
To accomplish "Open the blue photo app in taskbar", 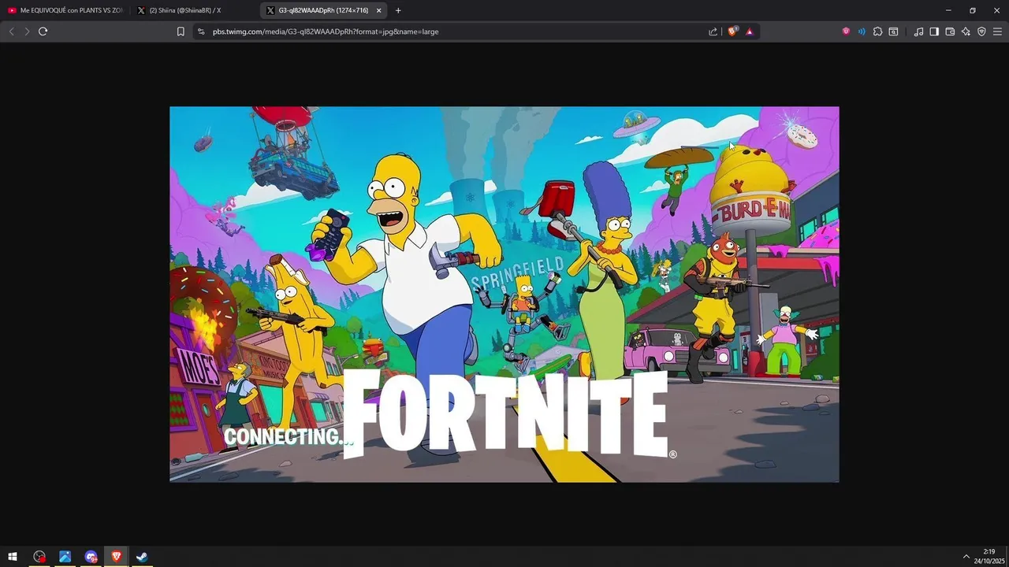I will point(65,557).
